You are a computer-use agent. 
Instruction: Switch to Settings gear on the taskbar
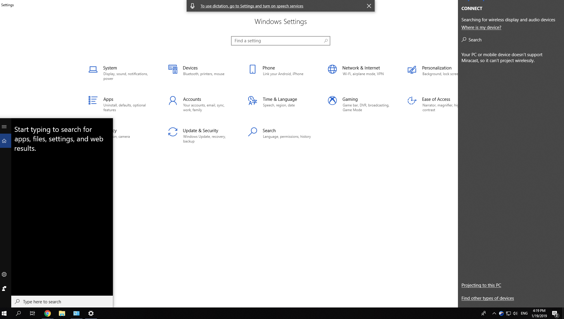[91, 313]
